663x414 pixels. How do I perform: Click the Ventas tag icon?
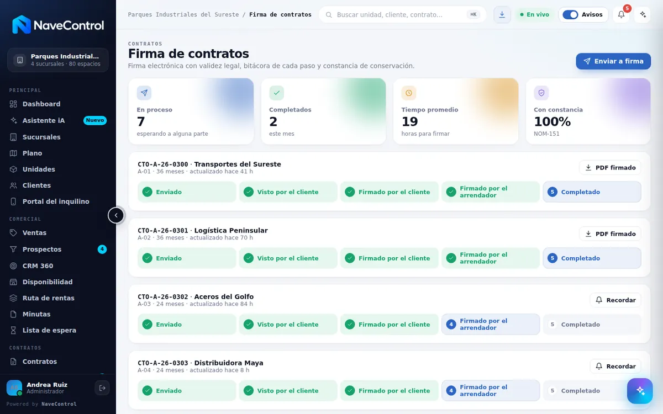14,233
